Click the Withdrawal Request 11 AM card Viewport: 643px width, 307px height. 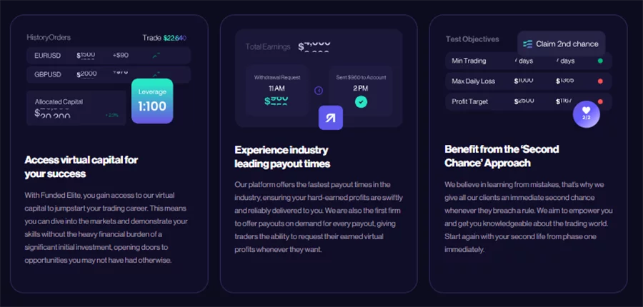[x=276, y=90]
